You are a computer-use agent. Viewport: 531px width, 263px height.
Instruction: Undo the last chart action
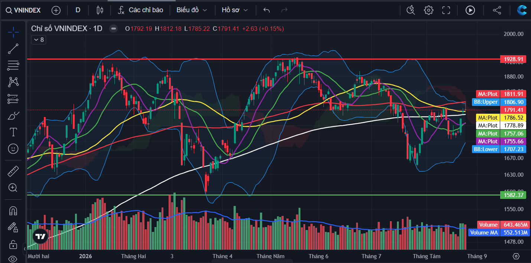click(266, 10)
